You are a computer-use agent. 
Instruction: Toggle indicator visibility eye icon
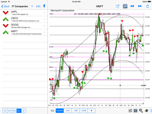pos(52,111)
